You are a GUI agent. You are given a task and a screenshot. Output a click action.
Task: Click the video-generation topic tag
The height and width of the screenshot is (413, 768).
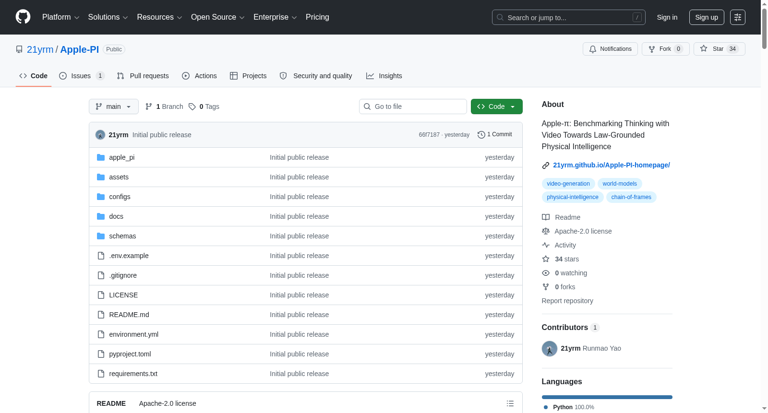(568, 184)
